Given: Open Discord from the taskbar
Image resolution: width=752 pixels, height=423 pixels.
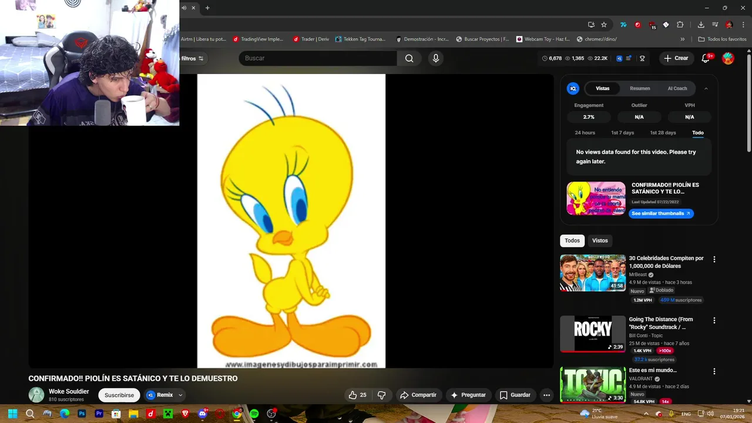Looking at the screenshot, I should tap(203, 414).
